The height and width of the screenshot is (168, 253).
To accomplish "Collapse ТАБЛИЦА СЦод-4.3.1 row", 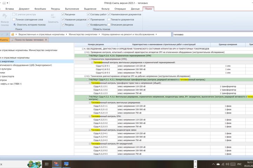I will 87,79.
